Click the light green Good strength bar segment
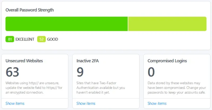 pos(167,24)
